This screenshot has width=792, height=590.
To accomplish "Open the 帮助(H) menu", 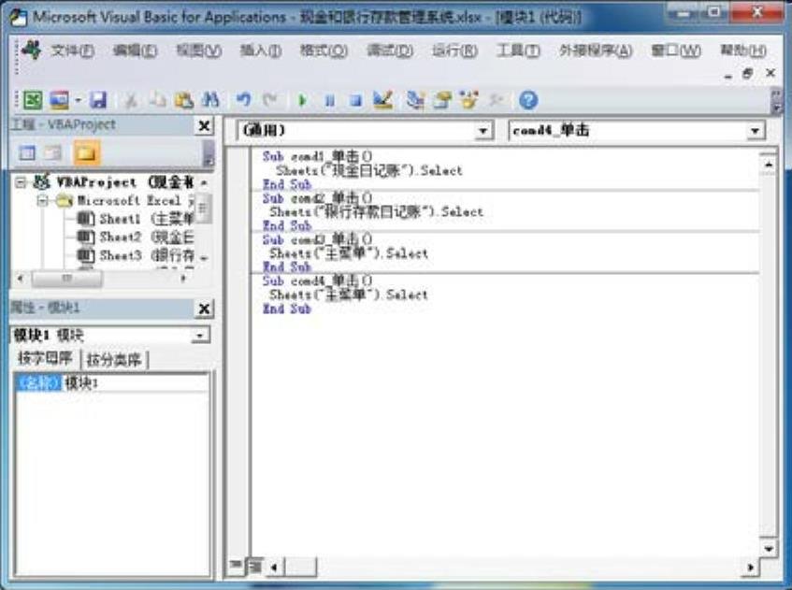I will 743,50.
